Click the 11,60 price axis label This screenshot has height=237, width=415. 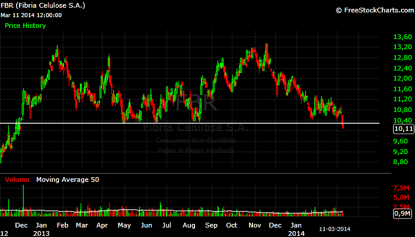[x=403, y=89]
